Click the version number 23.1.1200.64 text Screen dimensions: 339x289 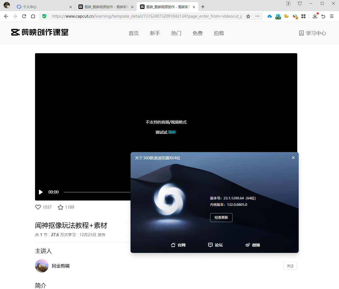point(233,198)
